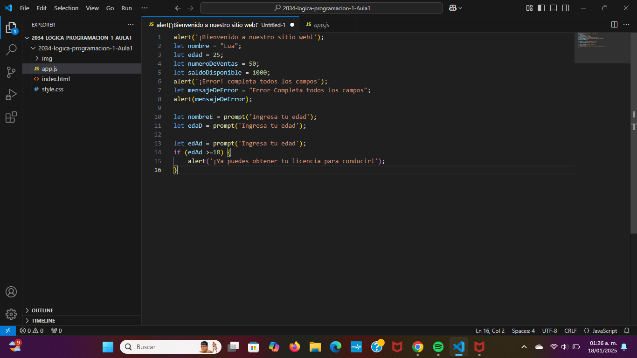The height and width of the screenshot is (358, 637).
Task: Open Customize Layout icon in title bar
Action: click(529, 8)
